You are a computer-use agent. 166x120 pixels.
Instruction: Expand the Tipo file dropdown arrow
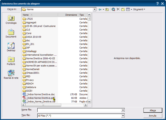pos(123,116)
